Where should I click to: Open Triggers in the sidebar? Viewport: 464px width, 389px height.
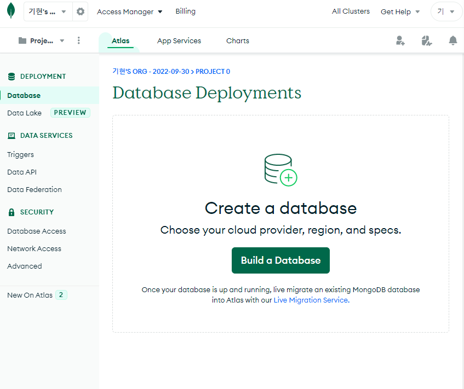(x=20, y=155)
